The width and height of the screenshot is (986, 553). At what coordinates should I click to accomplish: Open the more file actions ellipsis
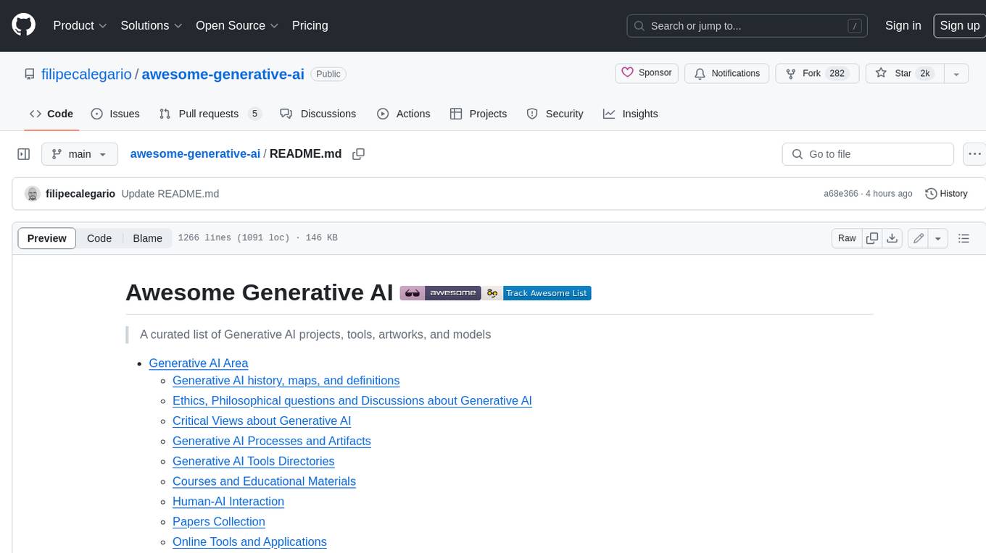click(x=974, y=154)
